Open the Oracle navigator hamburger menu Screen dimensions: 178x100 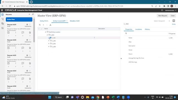pos(2,10)
